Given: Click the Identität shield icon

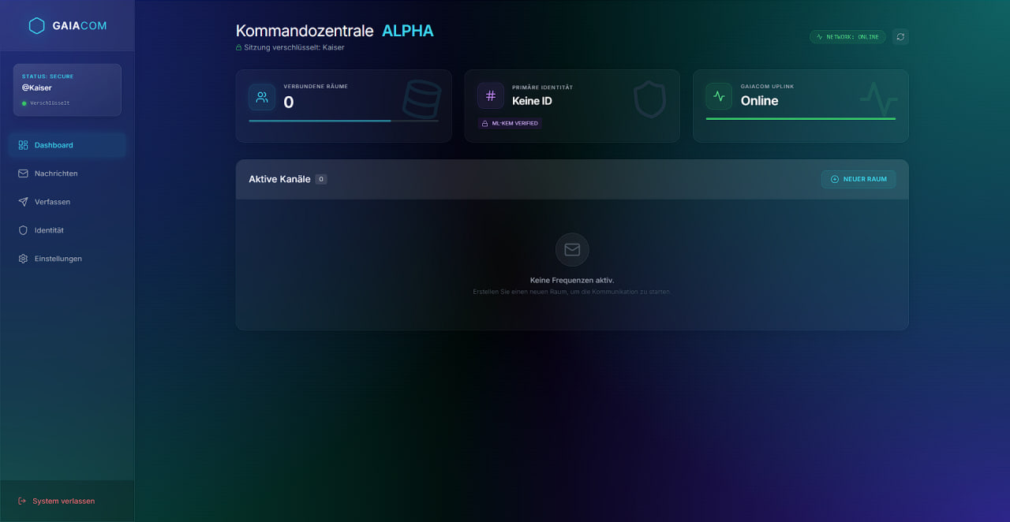Looking at the screenshot, I should [24, 229].
